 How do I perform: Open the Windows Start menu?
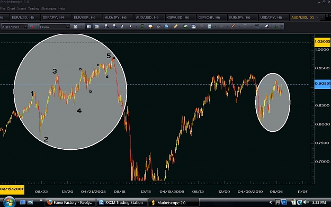click(x=10, y=202)
